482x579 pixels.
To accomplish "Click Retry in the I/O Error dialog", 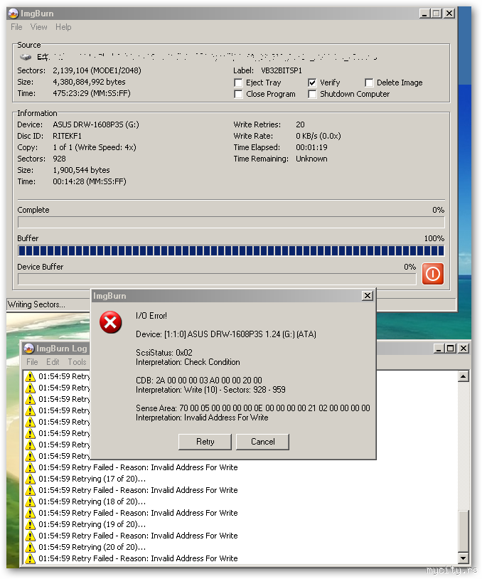I will click(205, 442).
